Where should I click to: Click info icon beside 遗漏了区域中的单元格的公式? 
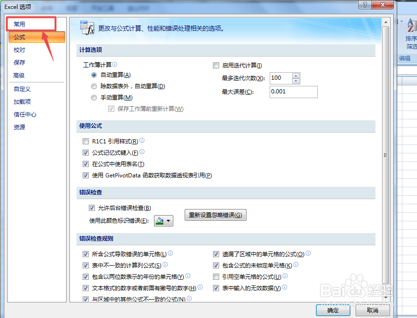(x=308, y=253)
